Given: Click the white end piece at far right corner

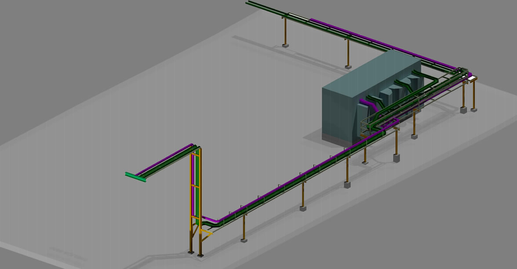Looking at the screenshot, I should (472, 79).
